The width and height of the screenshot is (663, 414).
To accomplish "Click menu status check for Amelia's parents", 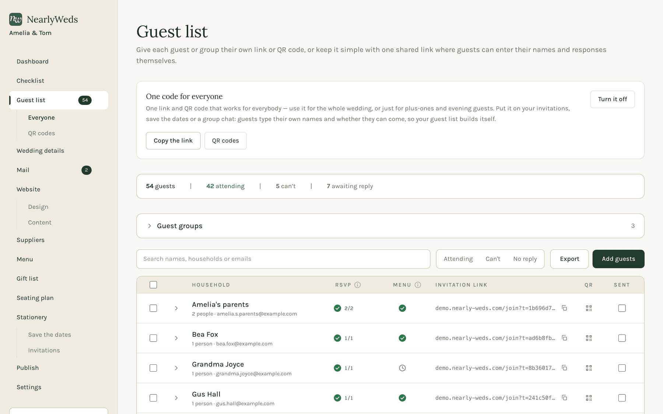I will (402, 308).
